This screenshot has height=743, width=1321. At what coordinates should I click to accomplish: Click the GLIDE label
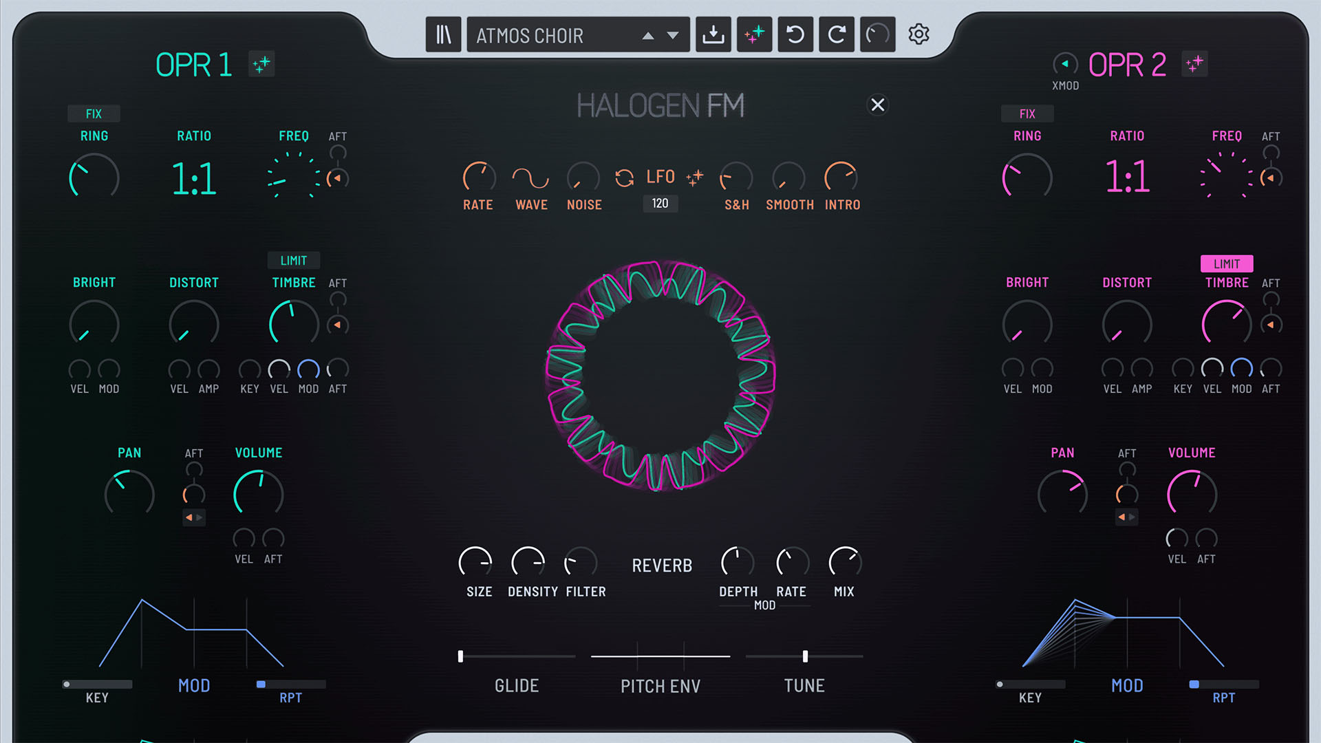click(x=517, y=686)
